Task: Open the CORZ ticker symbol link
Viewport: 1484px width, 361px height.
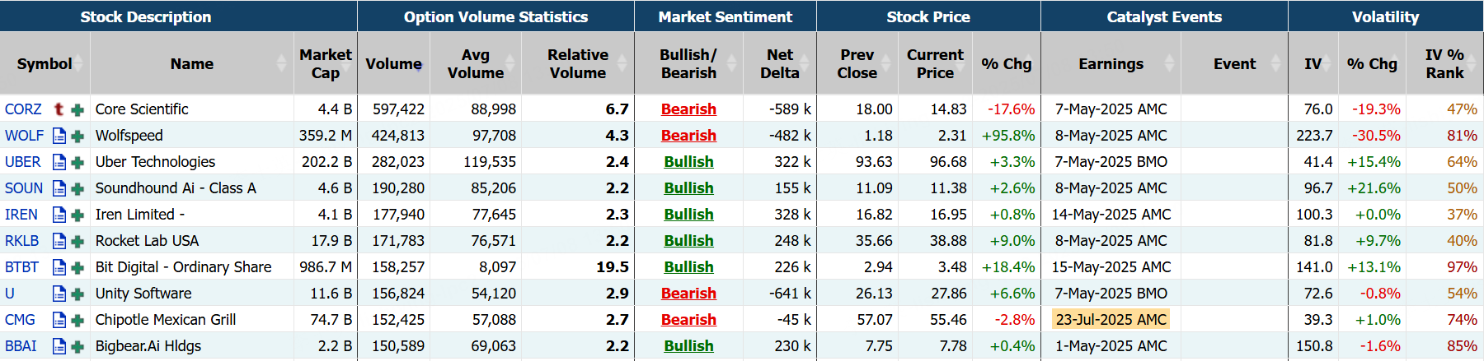Action: [23, 109]
